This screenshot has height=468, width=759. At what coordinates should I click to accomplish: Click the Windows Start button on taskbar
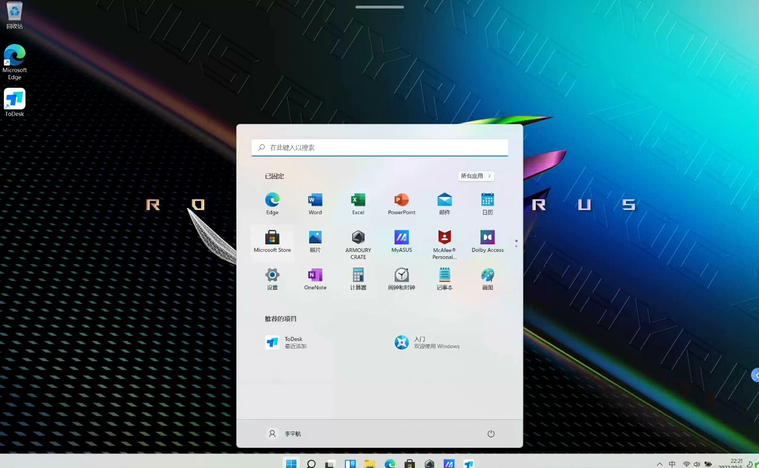(x=291, y=463)
